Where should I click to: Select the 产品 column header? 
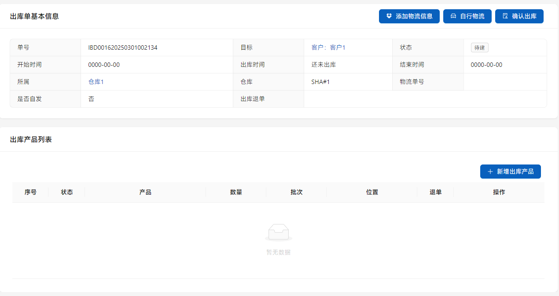coord(145,192)
